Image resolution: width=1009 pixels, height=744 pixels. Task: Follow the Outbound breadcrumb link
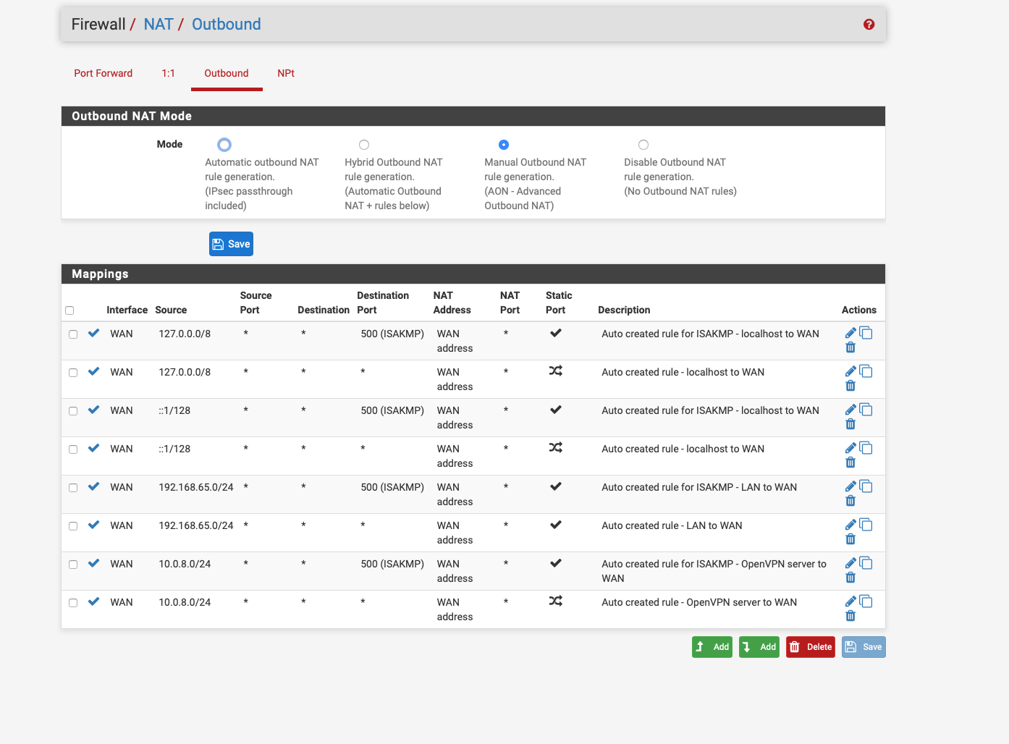tap(227, 24)
